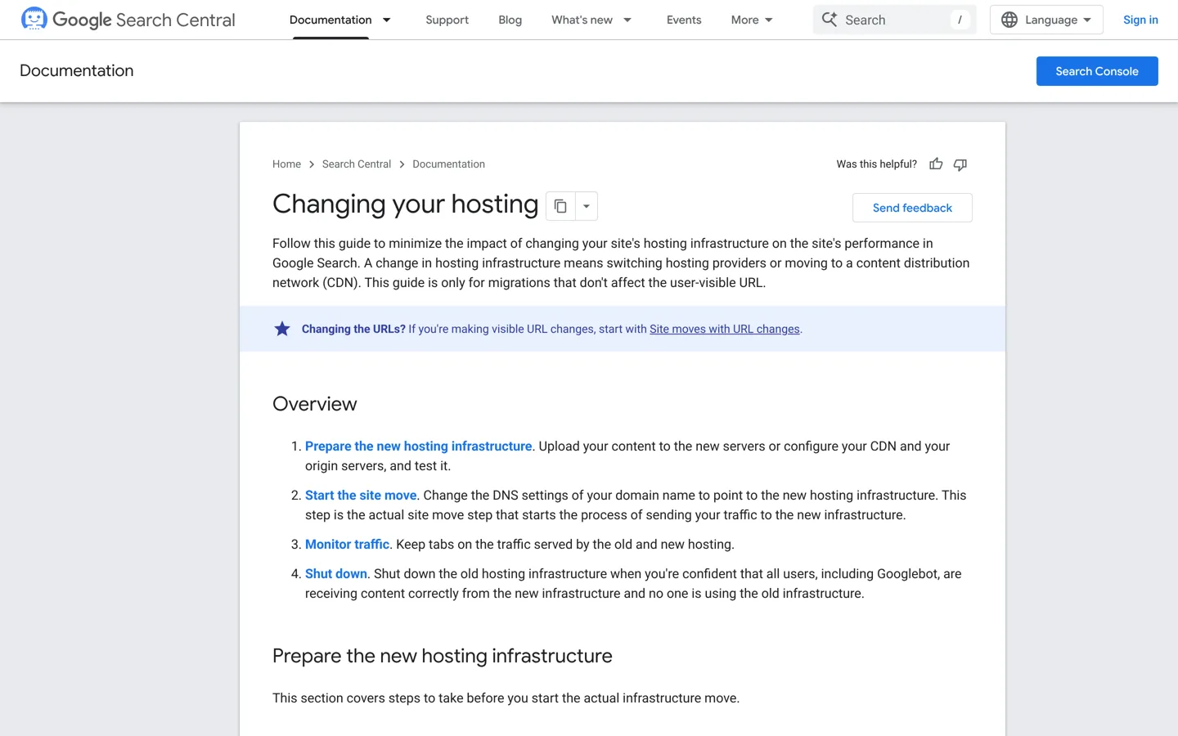Screen dimensions: 1178x736
Task: Click the globe icon in Language selector
Action: click(1009, 20)
